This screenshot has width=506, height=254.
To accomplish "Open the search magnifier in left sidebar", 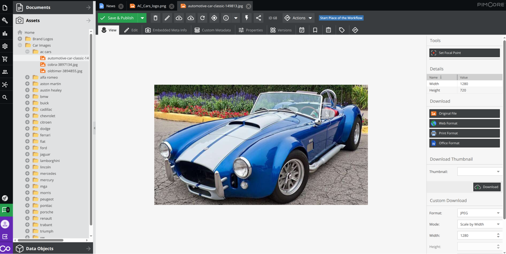I will click(x=5, y=97).
